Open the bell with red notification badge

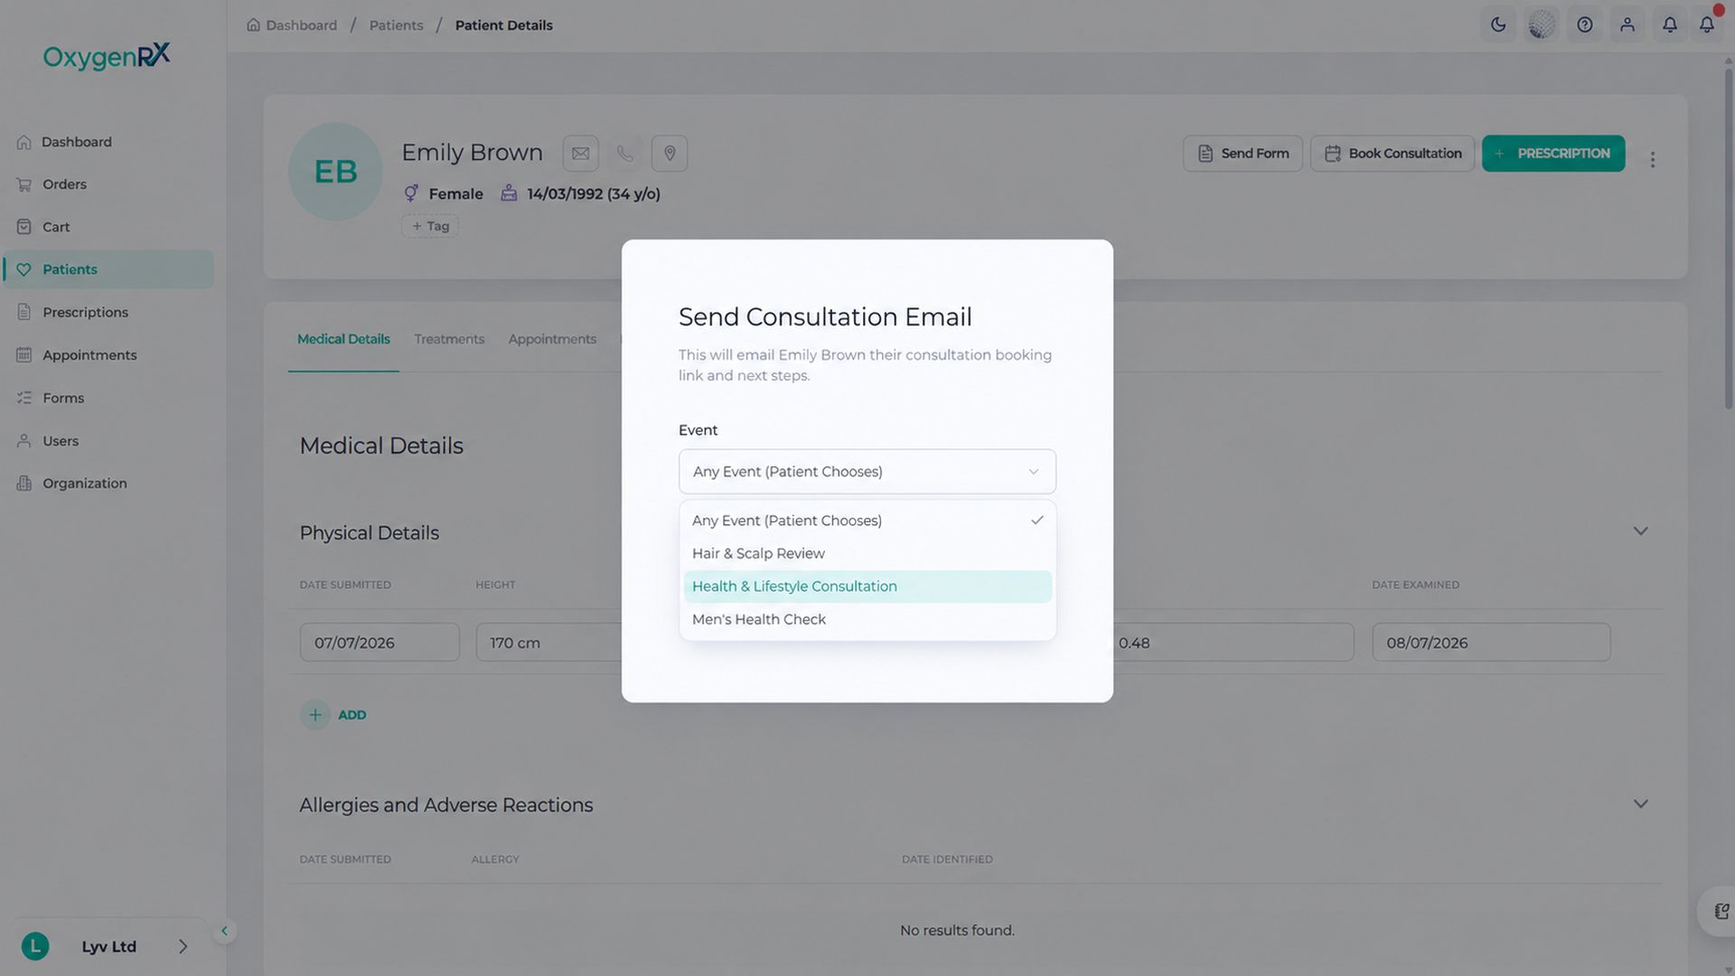[x=1707, y=24]
